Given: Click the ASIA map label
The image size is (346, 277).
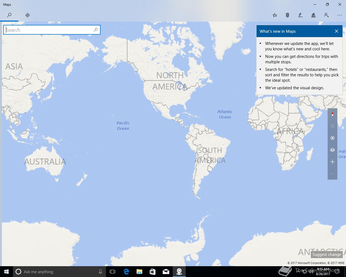Looking at the screenshot, I should [14, 66].
